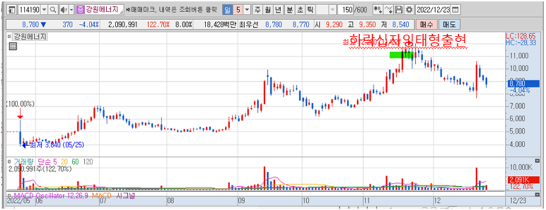Click the (100.00%) label on chart

(x=20, y=104)
